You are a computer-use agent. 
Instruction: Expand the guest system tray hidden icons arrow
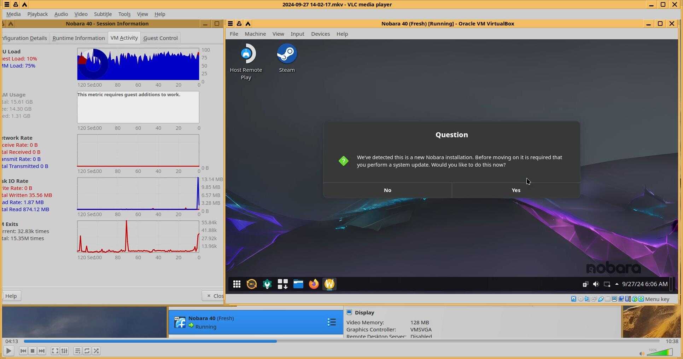[x=617, y=284]
